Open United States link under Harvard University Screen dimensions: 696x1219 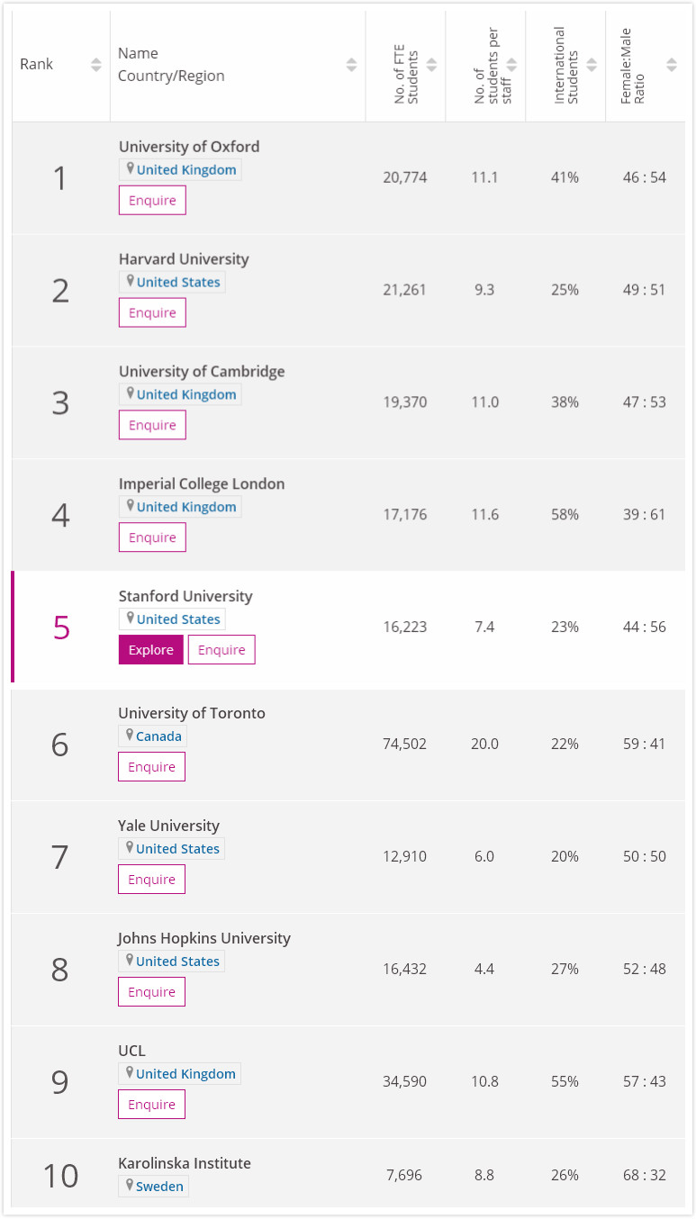178,283
